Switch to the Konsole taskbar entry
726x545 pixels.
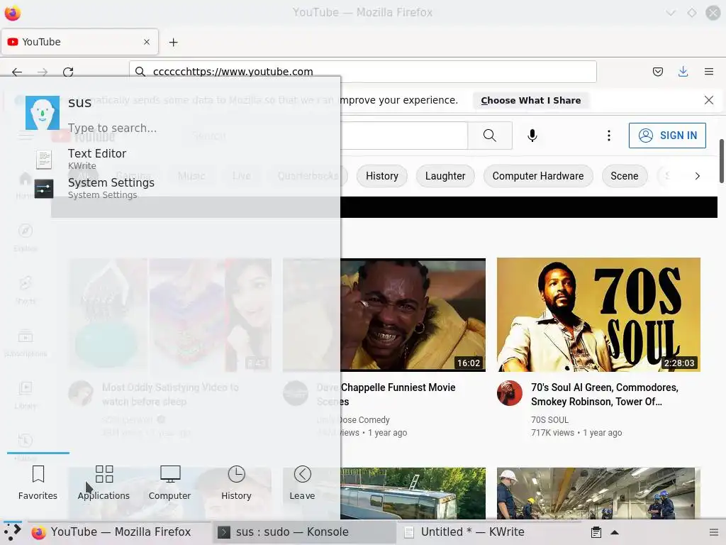(x=303, y=532)
